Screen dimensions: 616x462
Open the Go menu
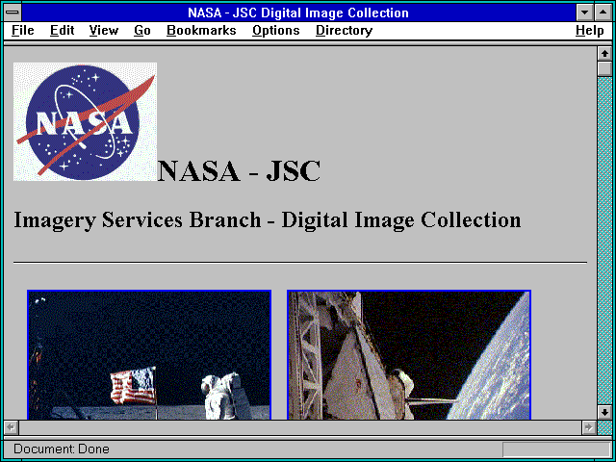[142, 31]
